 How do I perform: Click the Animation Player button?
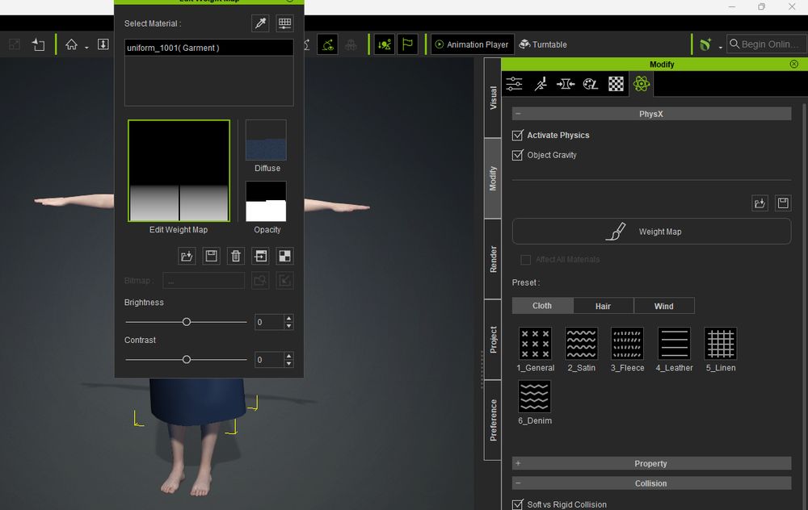[473, 44]
